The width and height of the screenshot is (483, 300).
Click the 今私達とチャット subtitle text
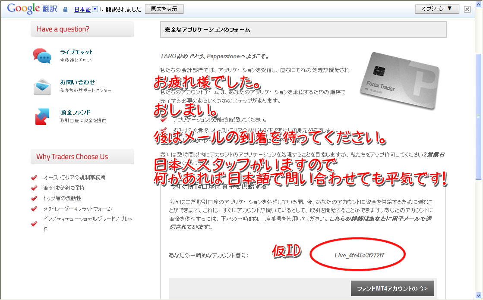(76, 60)
